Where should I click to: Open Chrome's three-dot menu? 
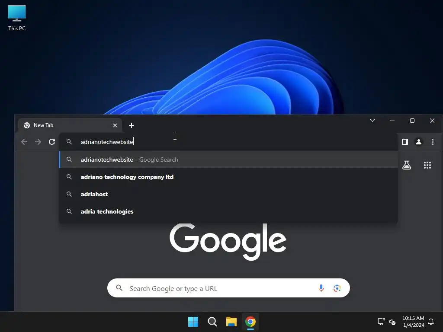coord(433,142)
